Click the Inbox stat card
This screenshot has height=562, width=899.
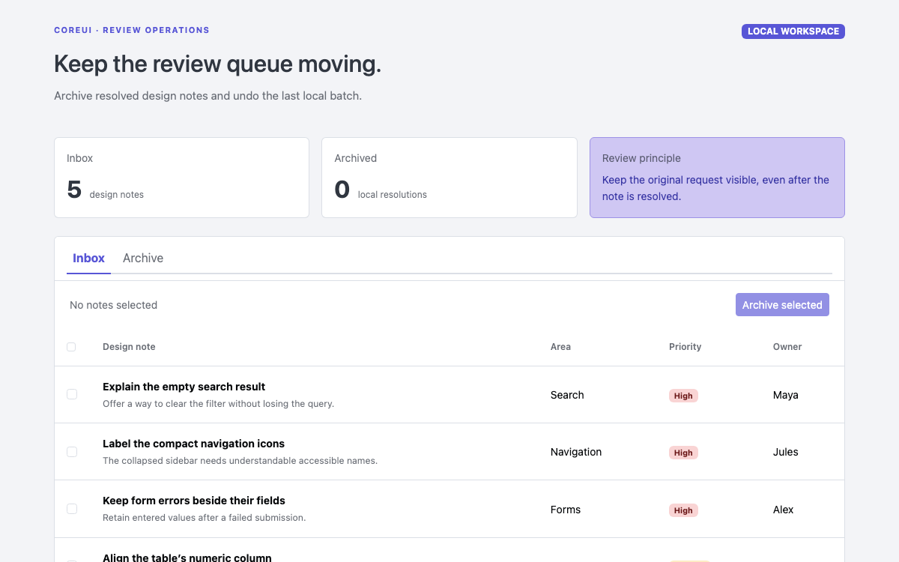pos(181,178)
